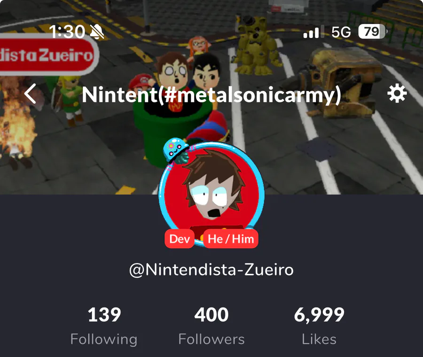Tap the Nintent(#metalsonicarmy) profile title
This screenshot has height=357, width=423.
[x=211, y=95]
